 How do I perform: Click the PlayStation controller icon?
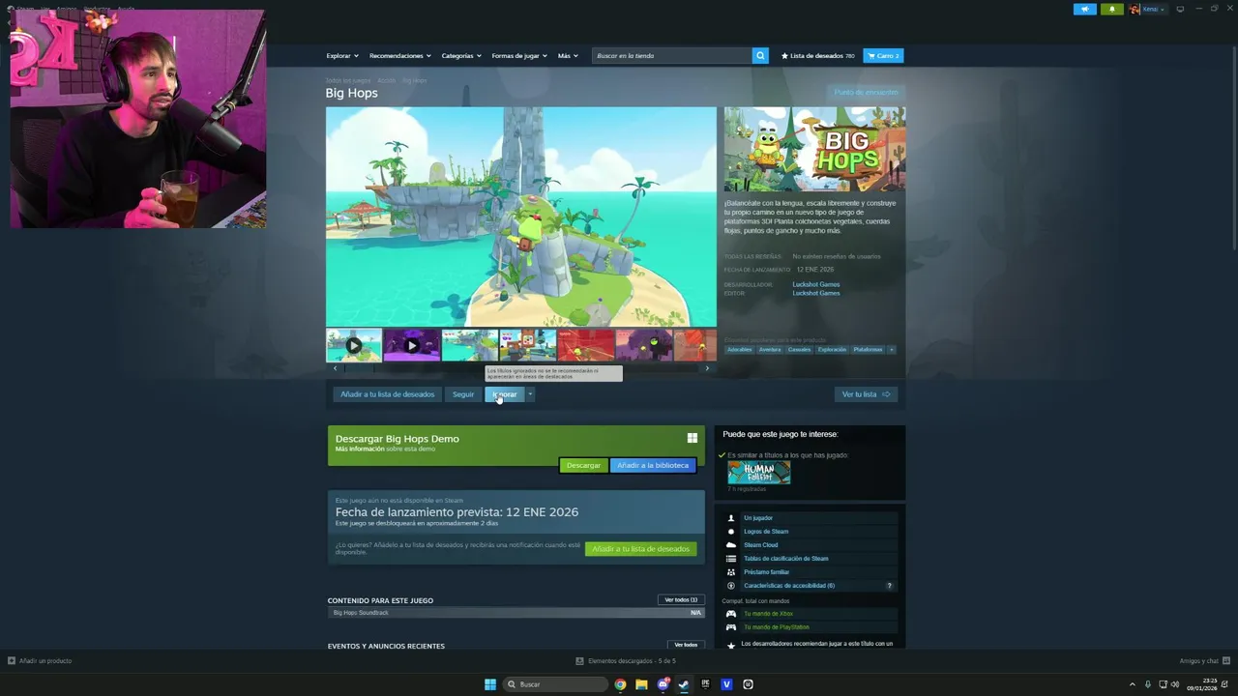(x=731, y=627)
